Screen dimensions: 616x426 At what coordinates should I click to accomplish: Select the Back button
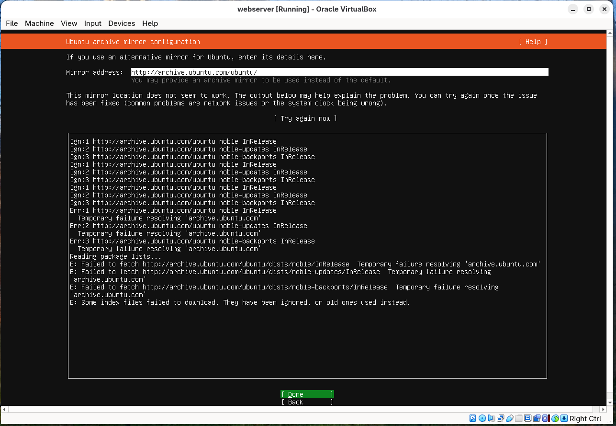pos(307,402)
